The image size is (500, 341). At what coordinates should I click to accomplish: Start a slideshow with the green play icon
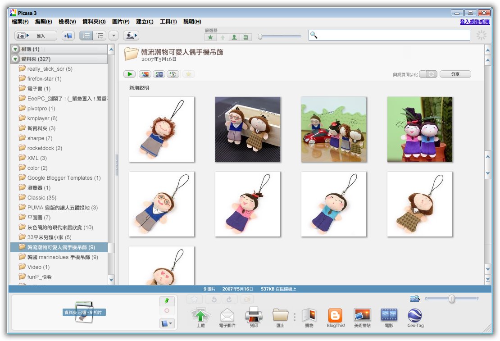click(x=129, y=74)
